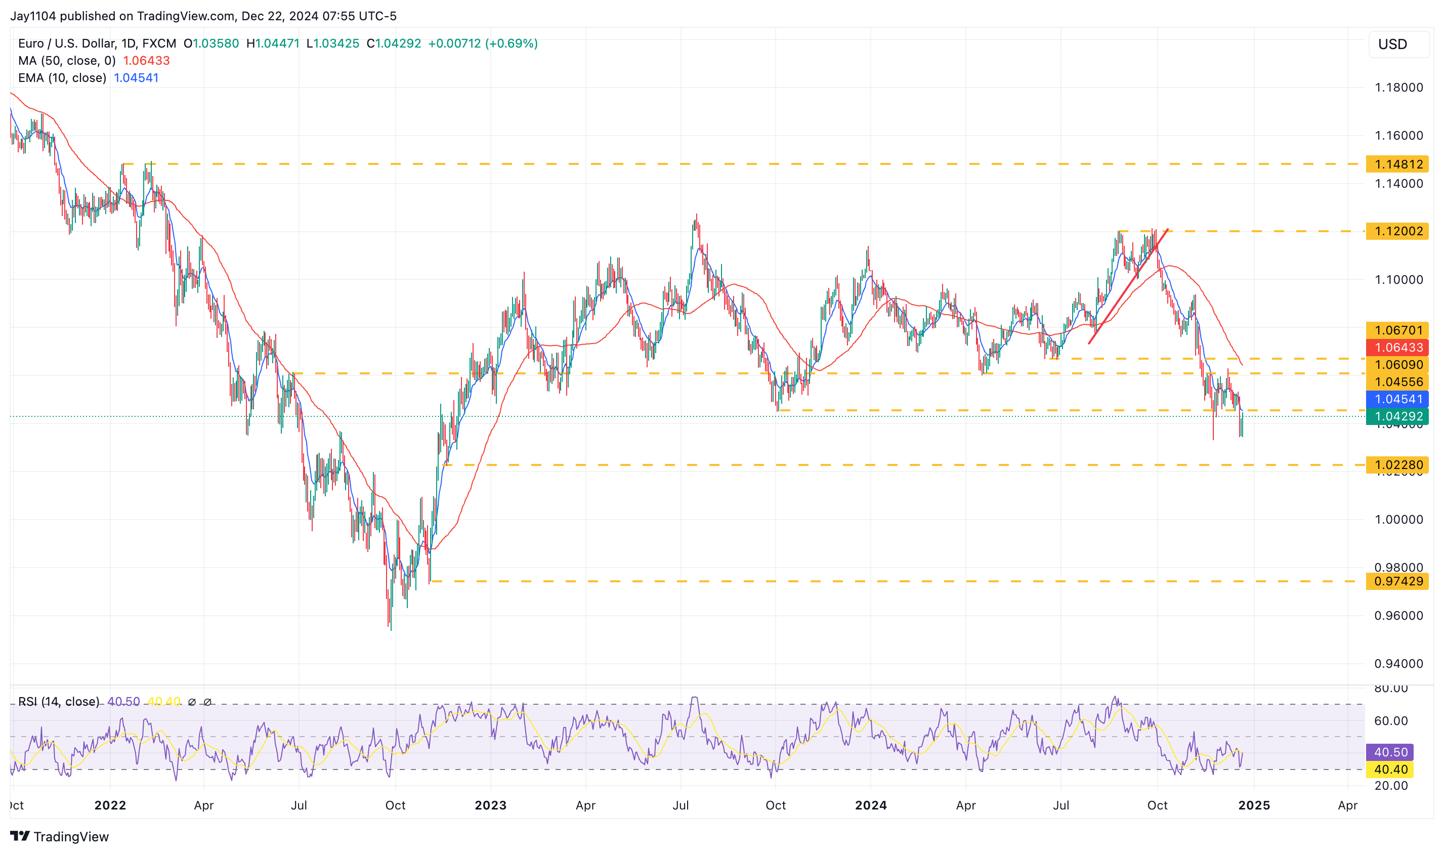Click the close value C1.04292

pyautogui.click(x=394, y=44)
